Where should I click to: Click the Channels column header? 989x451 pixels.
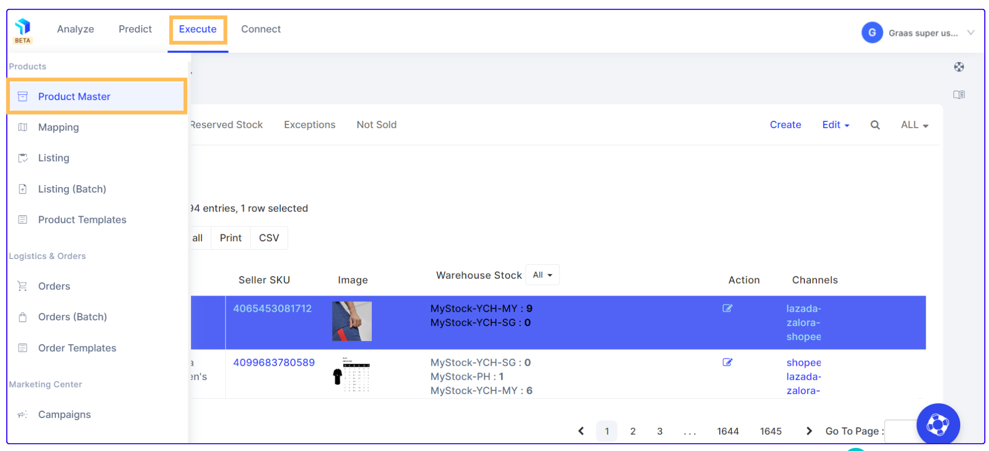pos(815,280)
